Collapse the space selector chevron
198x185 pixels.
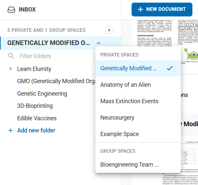(99, 43)
